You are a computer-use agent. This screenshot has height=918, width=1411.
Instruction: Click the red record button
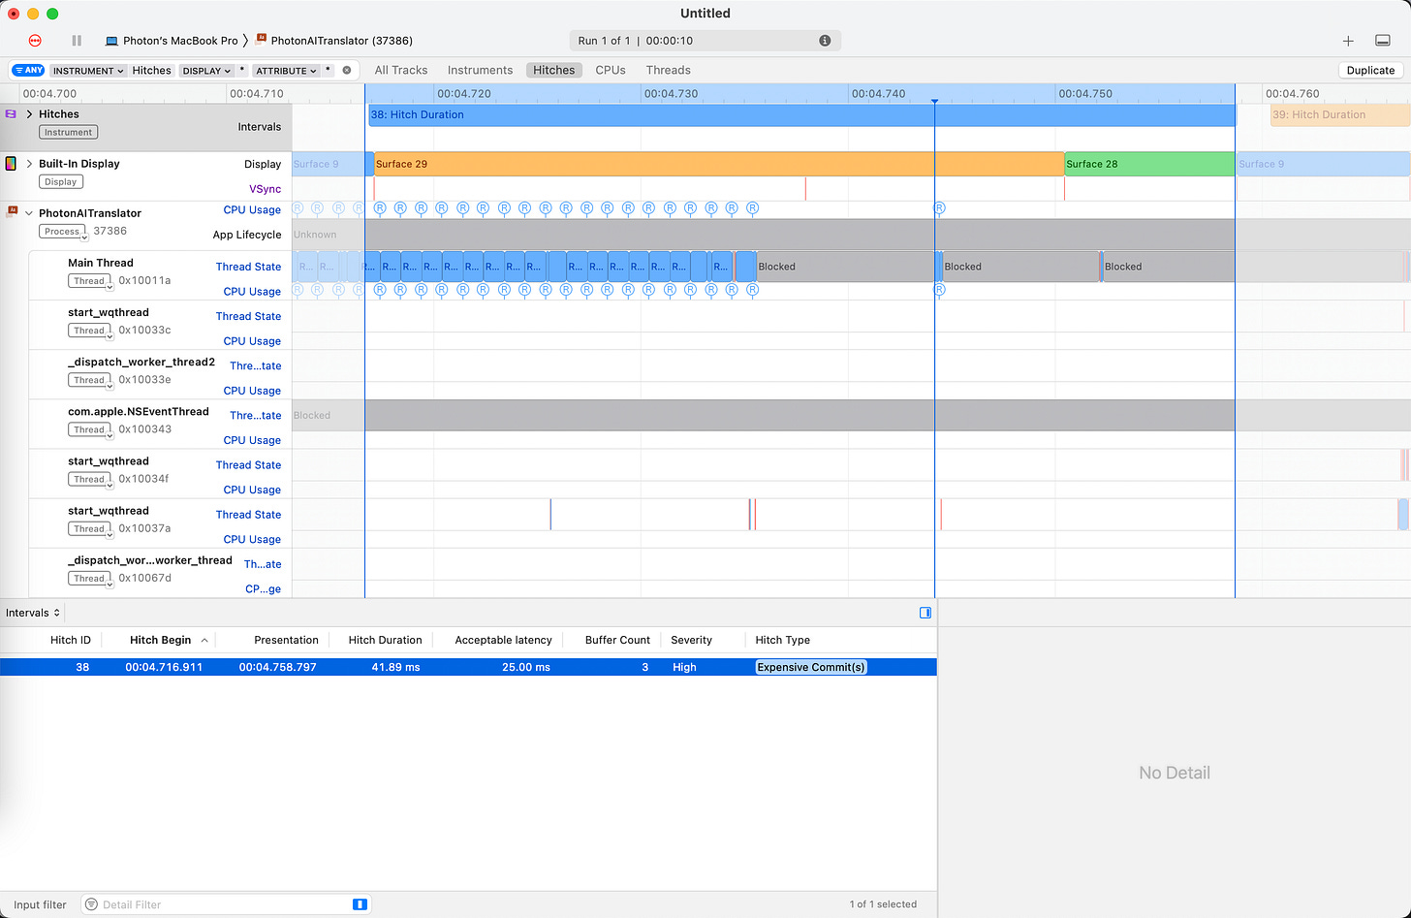coord(35,41)
